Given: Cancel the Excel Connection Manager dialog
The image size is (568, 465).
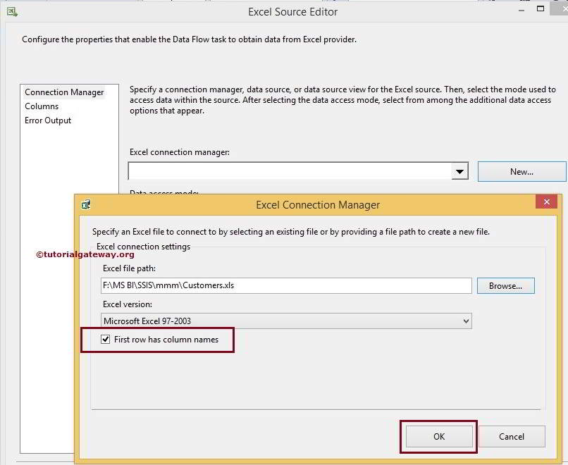Looking at the screenshot, I should click(512, 436).
